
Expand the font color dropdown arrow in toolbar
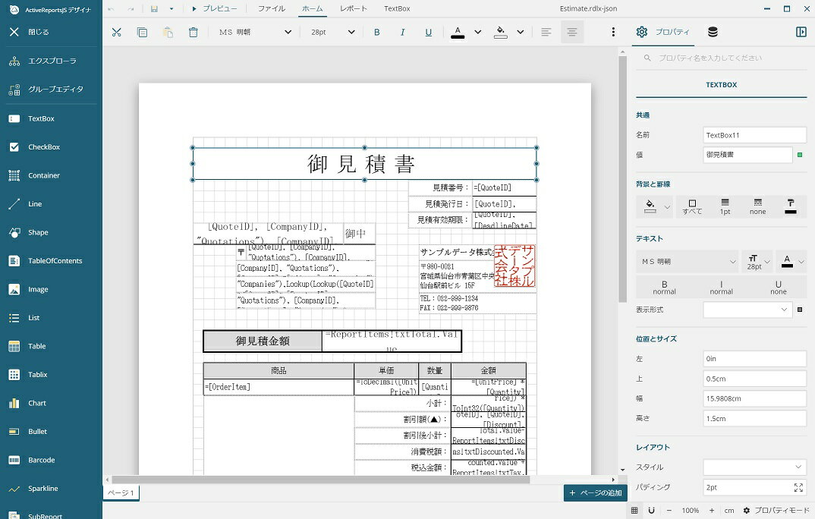coord(477,32)
